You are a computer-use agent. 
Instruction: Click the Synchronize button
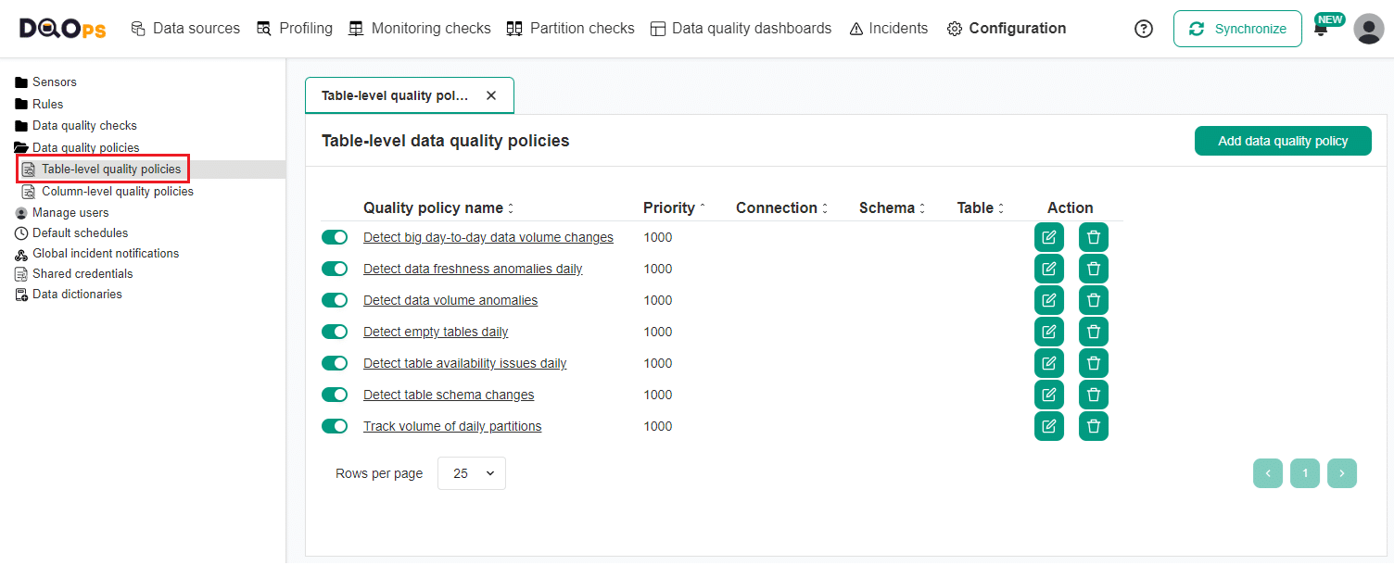(1237, 29)
